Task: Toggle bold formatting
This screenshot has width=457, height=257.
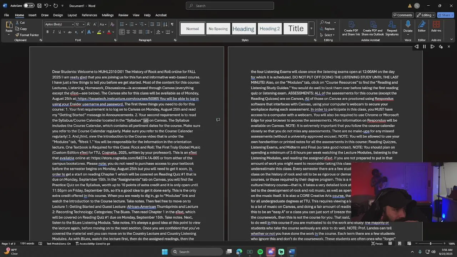Action: (x=47, y=32)
